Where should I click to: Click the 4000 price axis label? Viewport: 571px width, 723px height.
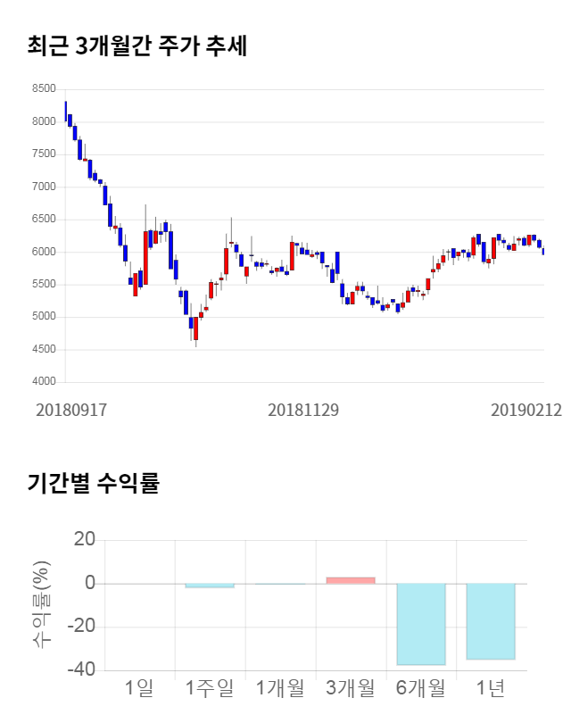[x=44, y=382]
